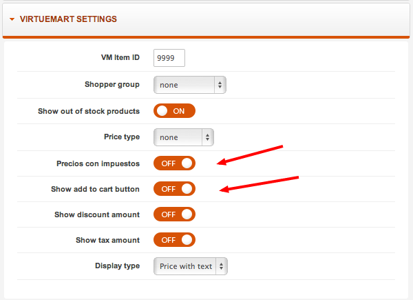Click the VM Item ID input field
413x300 pixels.
(169, 58)
